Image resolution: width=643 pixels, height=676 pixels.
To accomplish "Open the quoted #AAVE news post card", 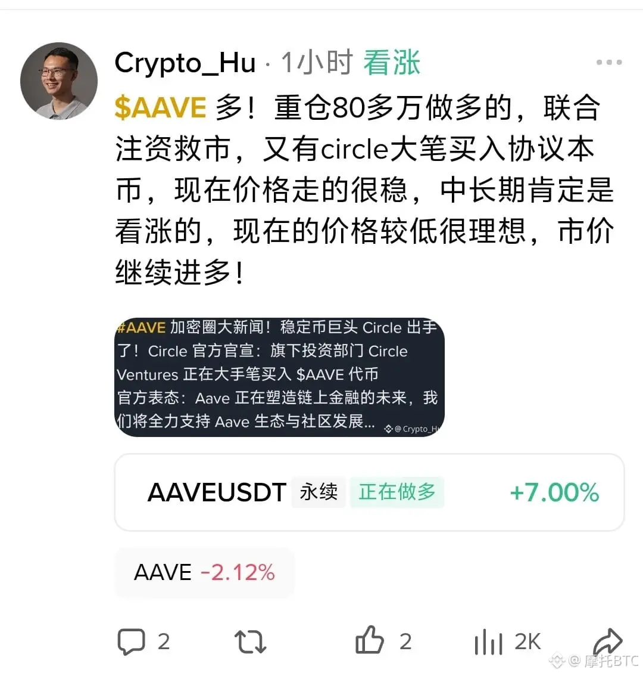I will pyautogui.click(x=279, y=377).
